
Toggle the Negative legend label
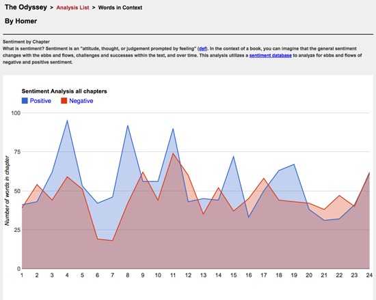click(81, 101)
